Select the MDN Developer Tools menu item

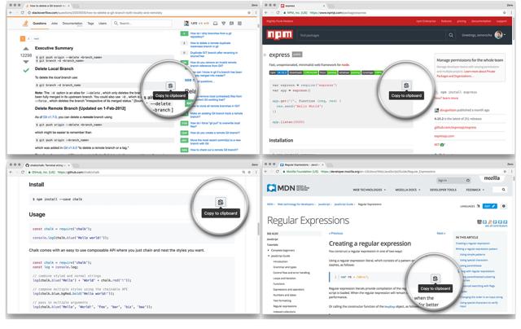click(443, 190)
